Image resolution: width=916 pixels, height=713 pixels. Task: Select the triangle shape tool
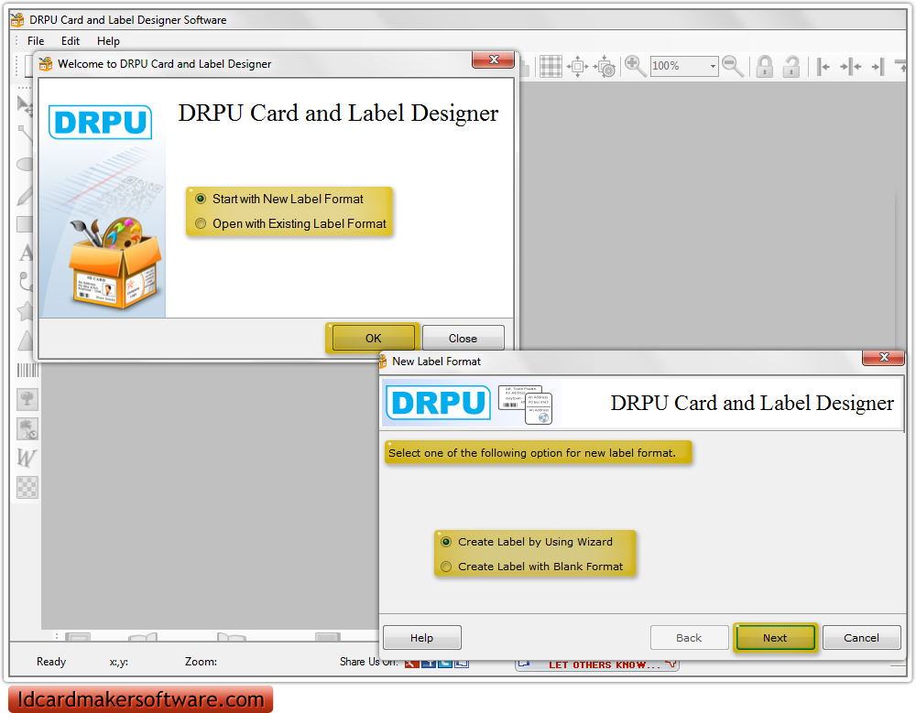[x=25, y=340]
